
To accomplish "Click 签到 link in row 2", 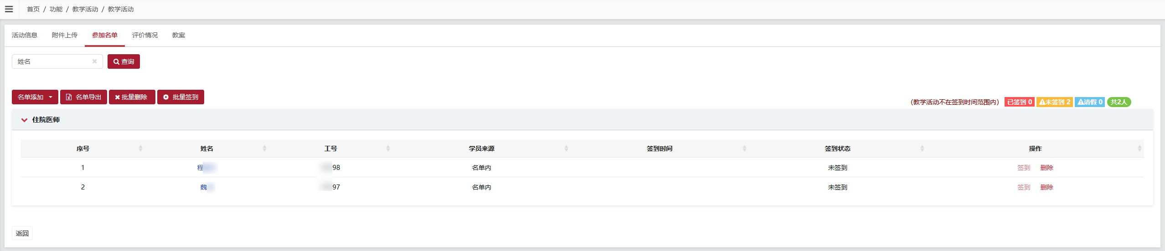I will click(x=1024, y=187).
